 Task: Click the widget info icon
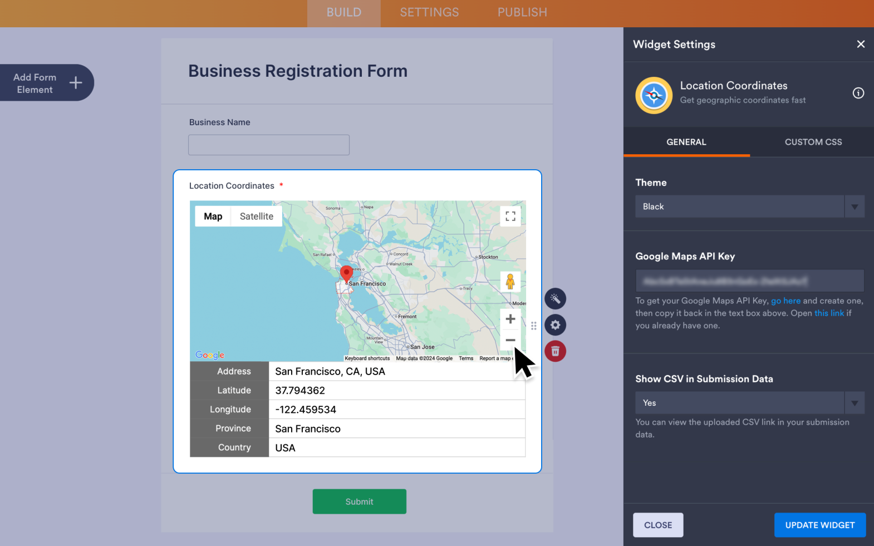pos(858,93)
